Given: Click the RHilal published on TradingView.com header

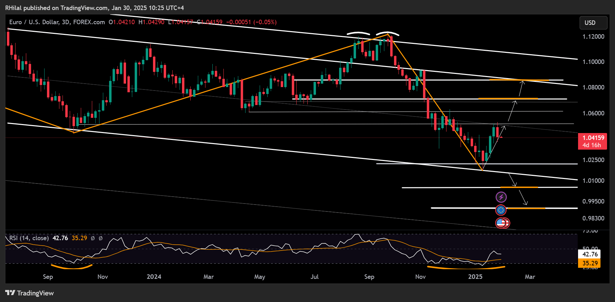Looking at the screenshot, I should [95, 8].
